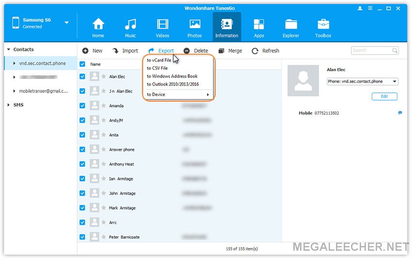Click the Import arrow icon

coord(115,51)
